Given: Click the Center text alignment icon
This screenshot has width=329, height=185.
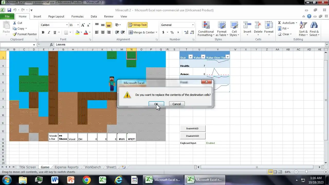Looking at the screenshot, I should pos(103,32).
